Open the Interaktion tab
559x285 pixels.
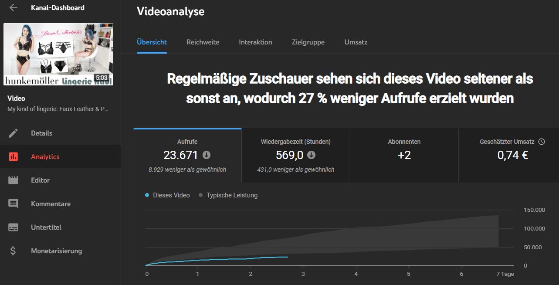coord(255,42)
